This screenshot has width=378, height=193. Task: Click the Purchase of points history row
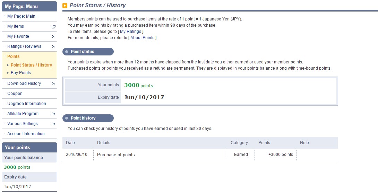point(200,155)
